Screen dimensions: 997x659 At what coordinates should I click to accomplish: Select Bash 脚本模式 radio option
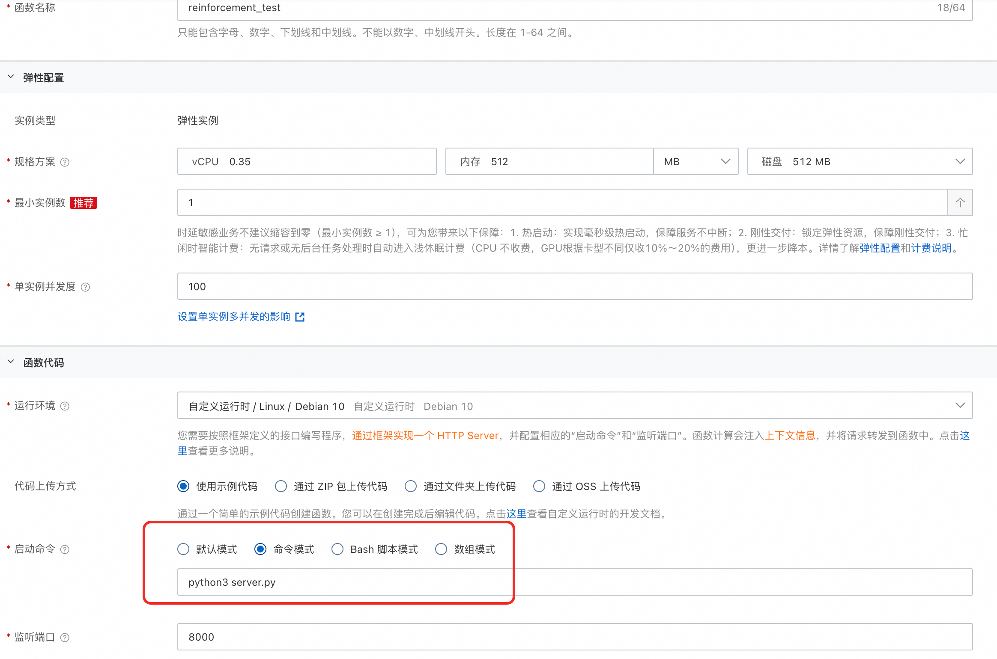(337, 549)
